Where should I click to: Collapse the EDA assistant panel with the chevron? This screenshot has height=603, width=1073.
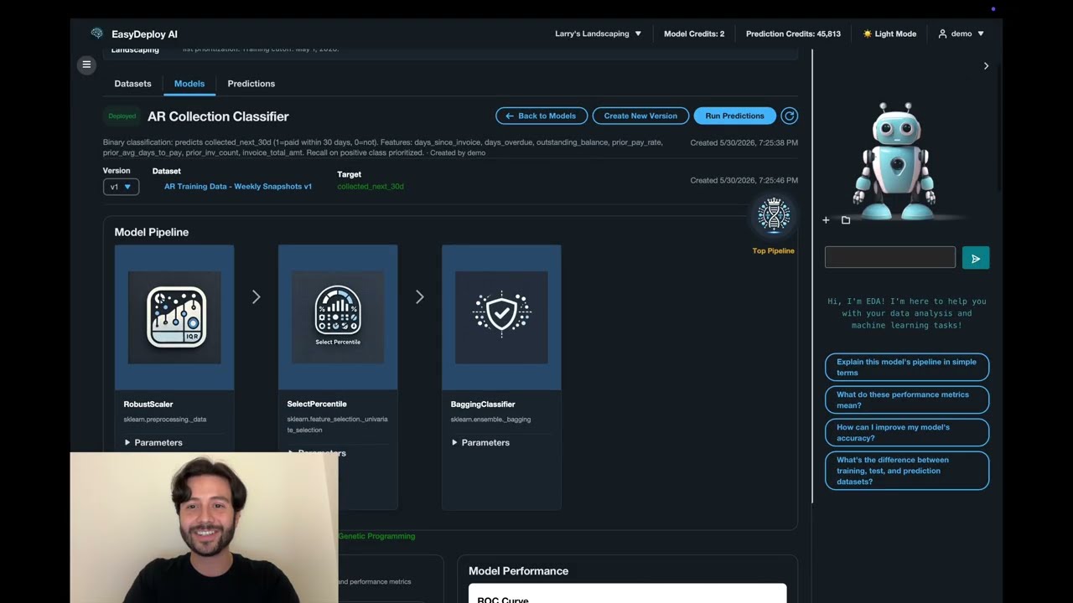pyautogui.click(x=986, y=66)
